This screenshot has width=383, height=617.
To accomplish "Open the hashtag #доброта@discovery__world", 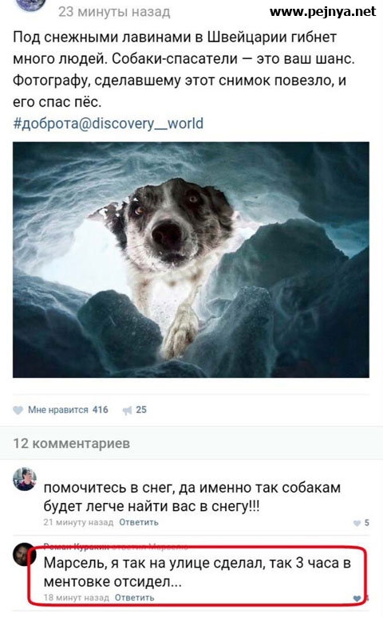I will pos(109,124).
